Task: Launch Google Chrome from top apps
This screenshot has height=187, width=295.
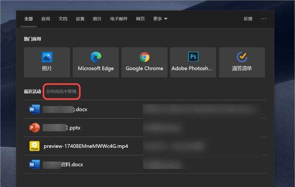Action: 144,62
